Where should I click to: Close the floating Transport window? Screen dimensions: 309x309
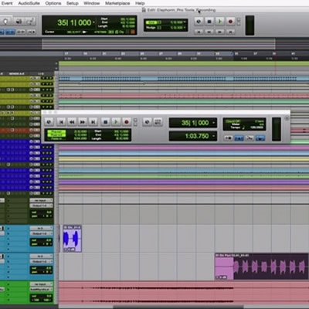point(45,113)
